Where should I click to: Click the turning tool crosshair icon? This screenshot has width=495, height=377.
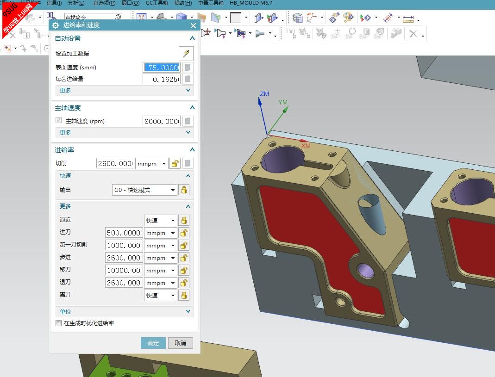click(206, 32)
